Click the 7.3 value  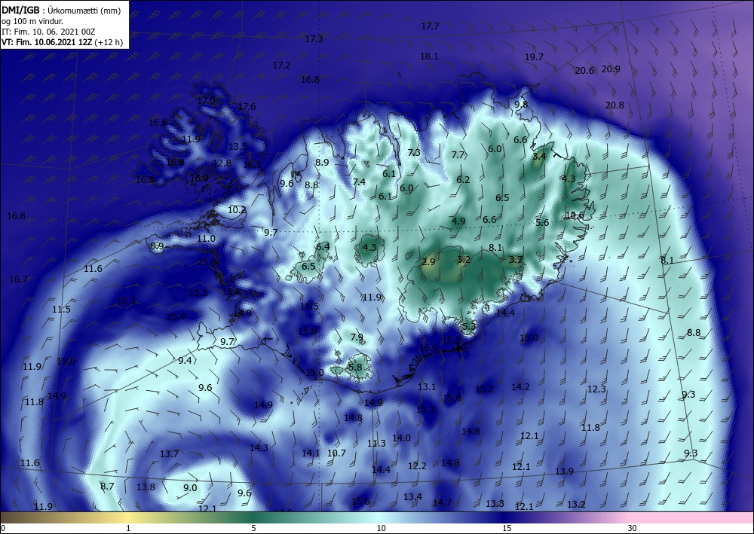414,152
